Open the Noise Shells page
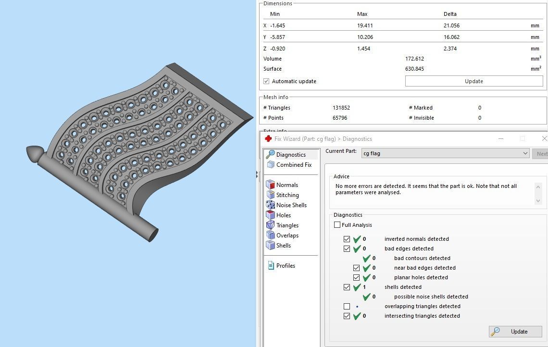 click(x=291, y=205)
